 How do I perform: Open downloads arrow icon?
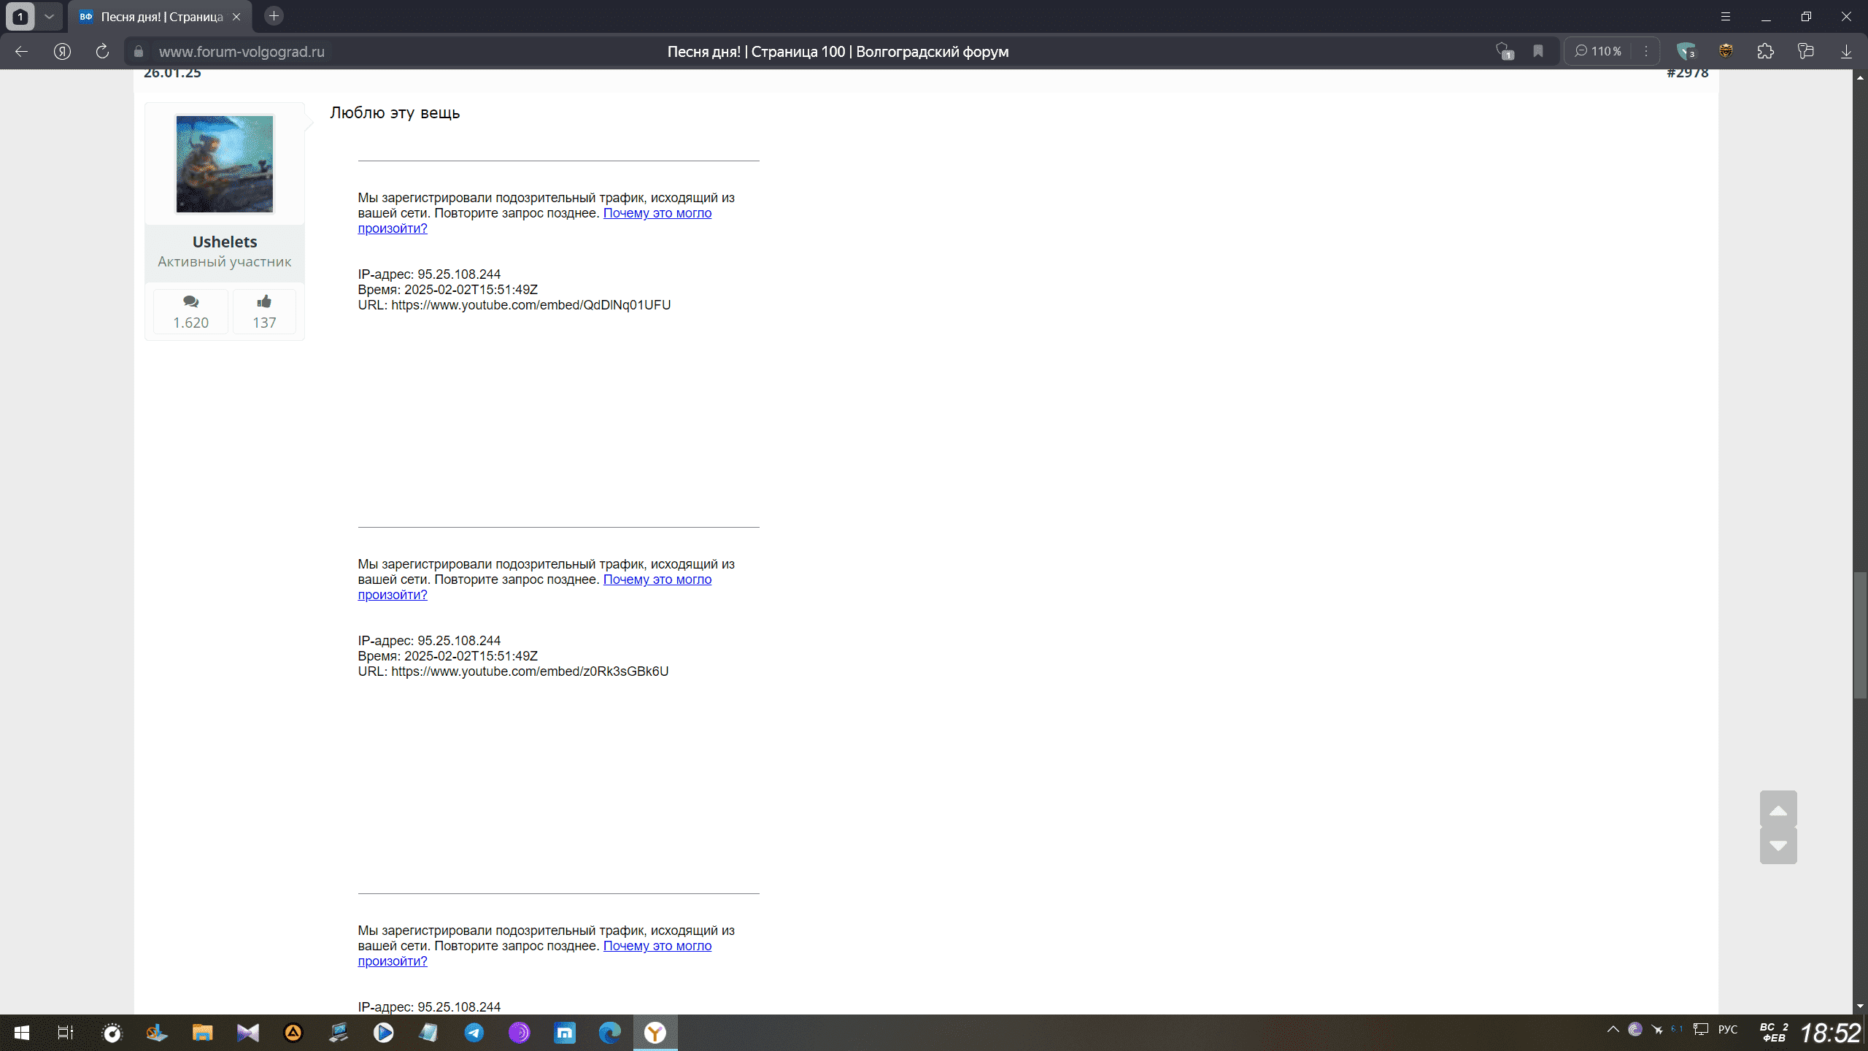[1846, 51]
